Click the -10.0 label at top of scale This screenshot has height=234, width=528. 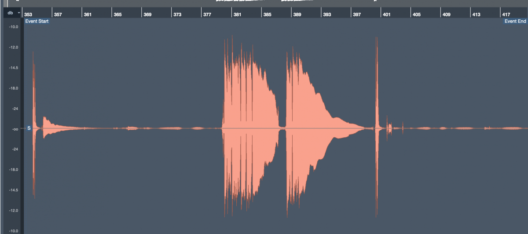13,27
